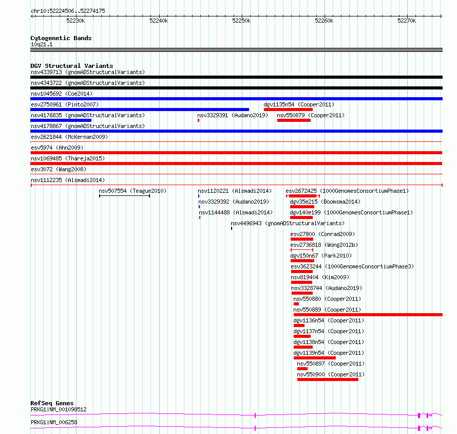The height and width of the screenshot is (434, 457).
Task: Click dgv1136n54 (Cooper2011) label
Action: pos(329,320)
